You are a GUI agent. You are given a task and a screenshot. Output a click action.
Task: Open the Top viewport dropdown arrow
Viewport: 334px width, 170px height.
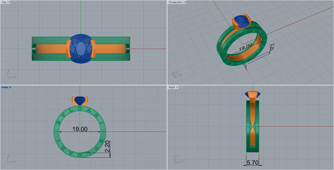coord(9,2)
